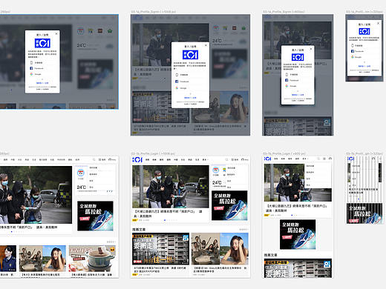Image resolution: width=386 pixels, height=289 pixels.
Task: Click the HK01 logo in the selected artboard's popup
Action: click(42, 43)
